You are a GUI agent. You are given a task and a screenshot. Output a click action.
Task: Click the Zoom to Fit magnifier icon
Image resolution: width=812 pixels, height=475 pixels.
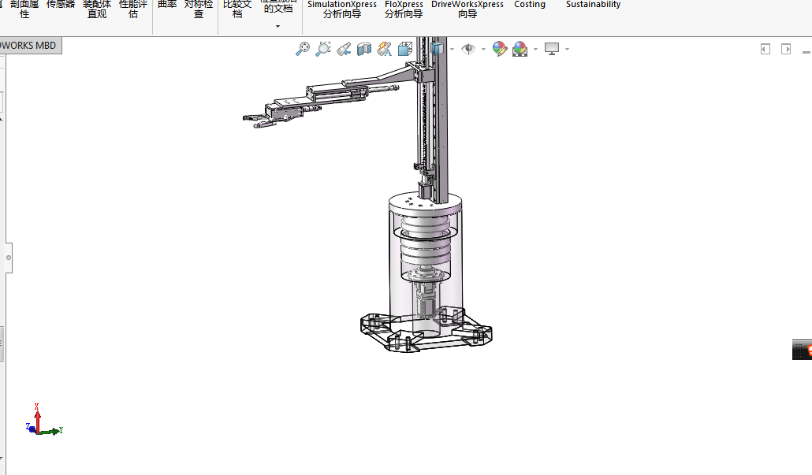(303, 49)
